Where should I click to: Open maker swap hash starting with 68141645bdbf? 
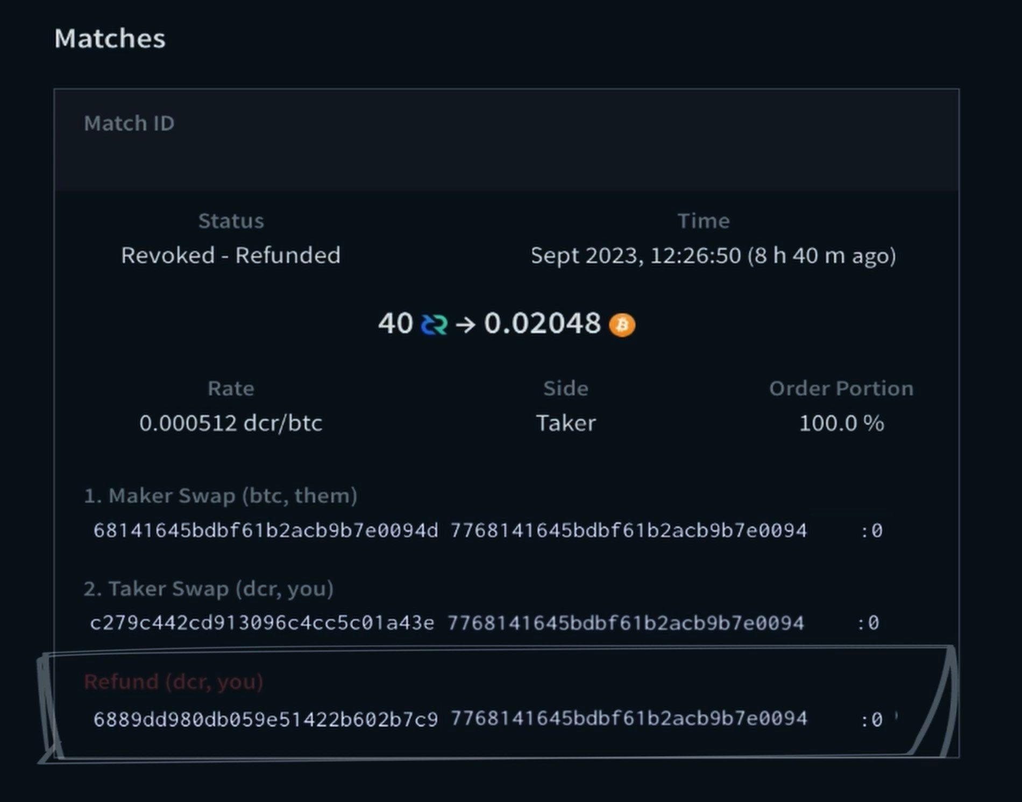(266, 530)
